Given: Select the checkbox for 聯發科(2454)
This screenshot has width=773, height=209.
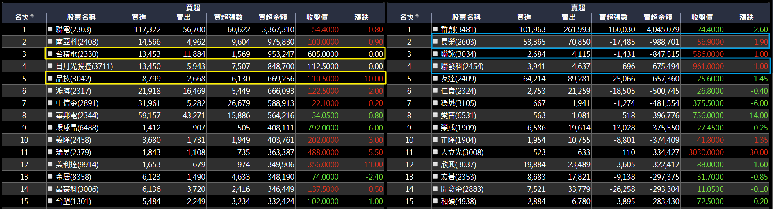Looking at the screenshot, I should pos(435,66).
